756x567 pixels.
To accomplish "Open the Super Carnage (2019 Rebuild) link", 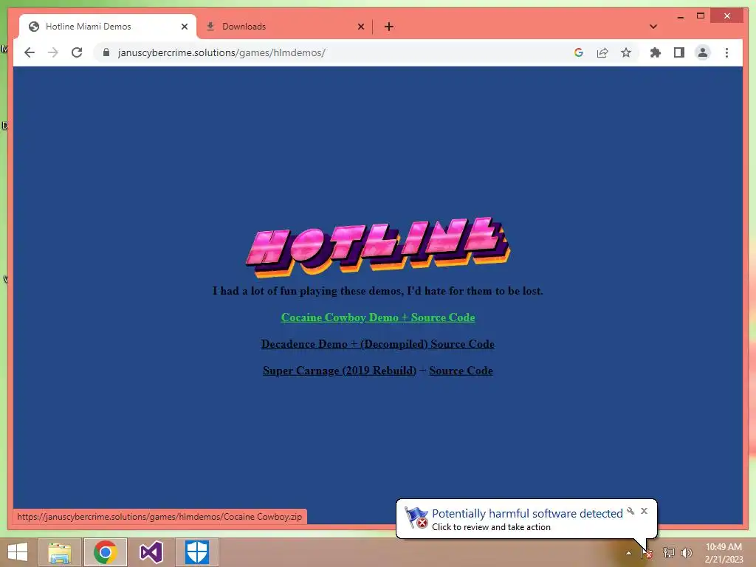I will (x=340, y=371).
